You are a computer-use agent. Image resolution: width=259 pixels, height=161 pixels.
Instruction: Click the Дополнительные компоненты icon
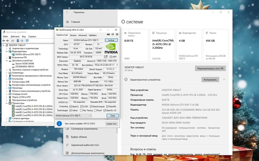tap(67, 153)
